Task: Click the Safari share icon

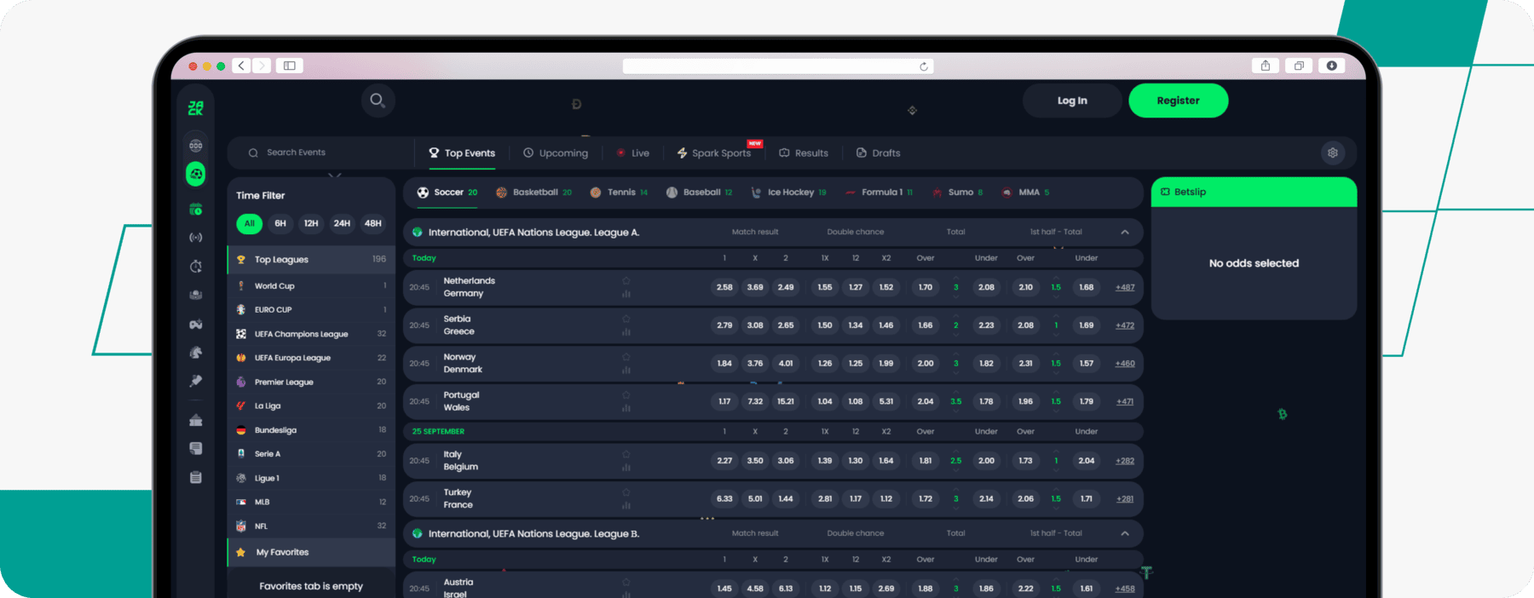Action: (1266, 66)
